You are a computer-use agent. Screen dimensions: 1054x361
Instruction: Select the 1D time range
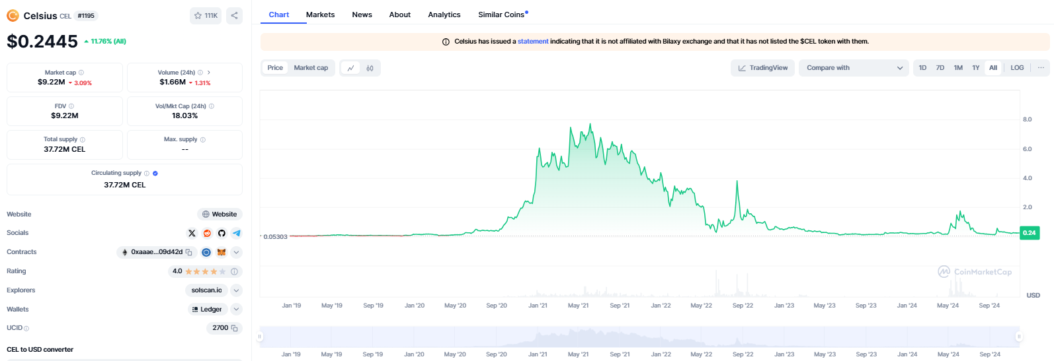pyautogui.click(x=922, y=68)
